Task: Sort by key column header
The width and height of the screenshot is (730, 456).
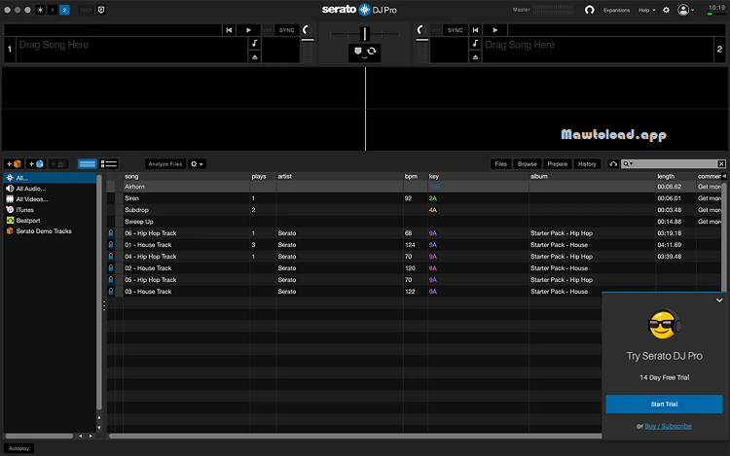Action: (x=434, y=176)
